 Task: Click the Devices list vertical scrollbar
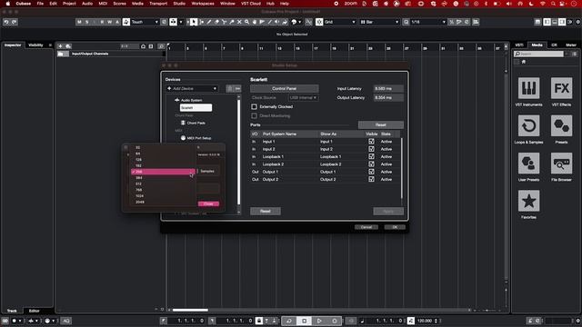click(238, 152)
